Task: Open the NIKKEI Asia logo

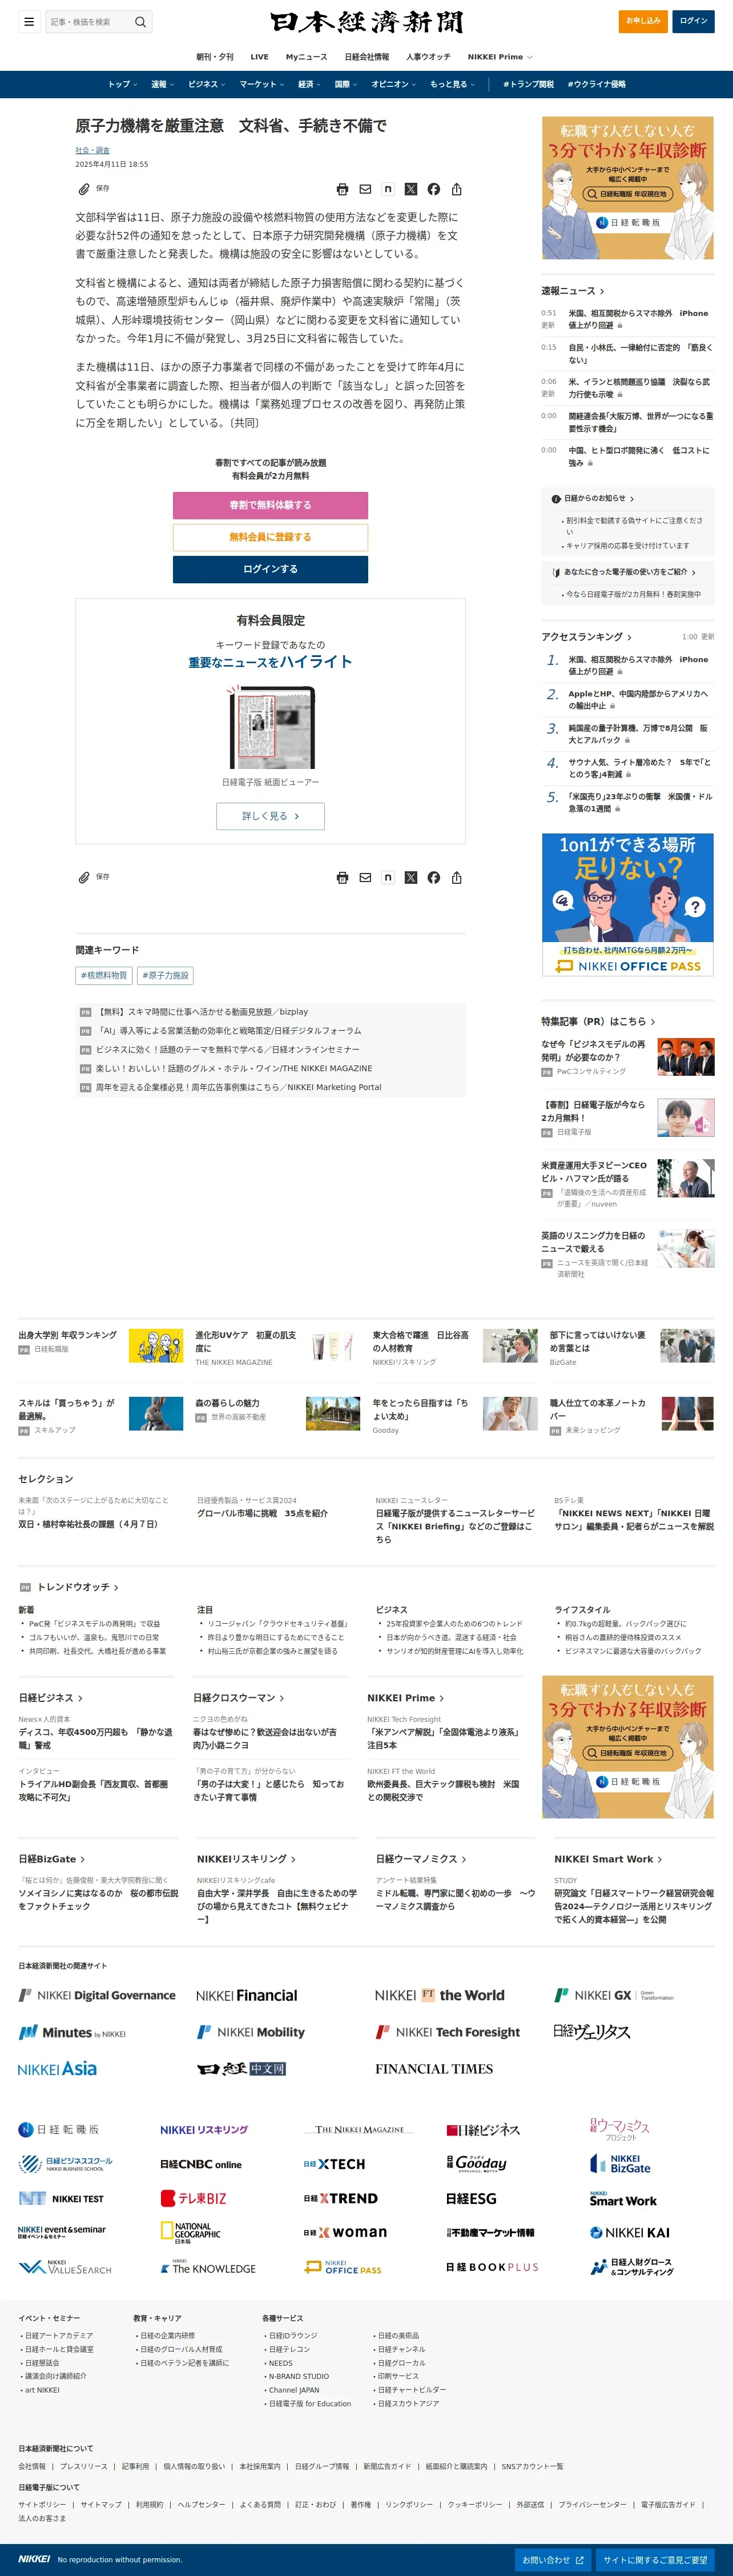Action: click(x=58, y=2069)
